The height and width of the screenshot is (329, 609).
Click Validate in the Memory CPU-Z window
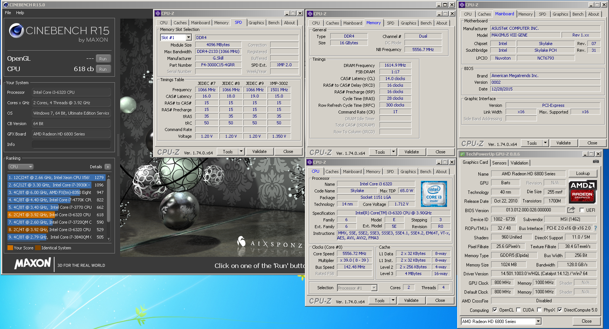click(x=412, y=152)
